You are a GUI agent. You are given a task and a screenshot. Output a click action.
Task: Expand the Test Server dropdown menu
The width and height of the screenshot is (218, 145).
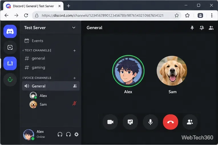click(74, 28)
